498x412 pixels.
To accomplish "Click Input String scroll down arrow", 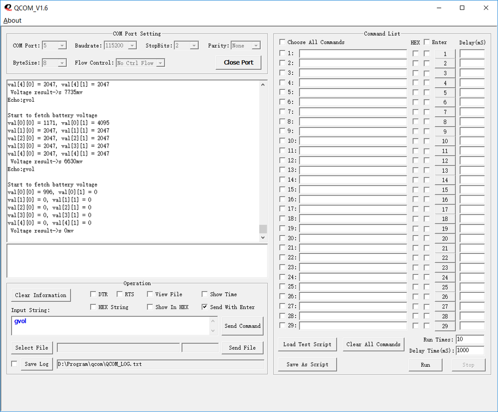I will pyautogui.click(x=213, y=331).
